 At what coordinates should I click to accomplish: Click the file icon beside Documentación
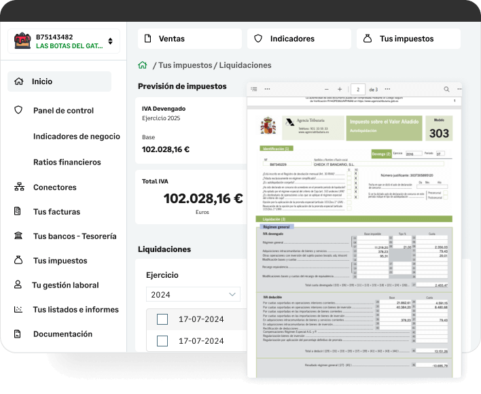coord(18,334)
